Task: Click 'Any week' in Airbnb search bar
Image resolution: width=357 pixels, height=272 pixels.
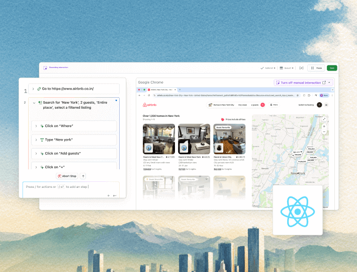Action: tap(242, 105)
